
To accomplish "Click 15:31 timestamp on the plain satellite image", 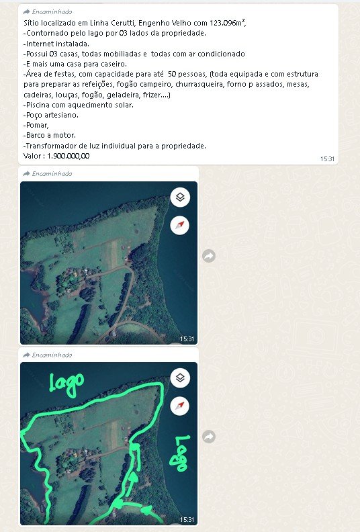I will click(187, 339).
